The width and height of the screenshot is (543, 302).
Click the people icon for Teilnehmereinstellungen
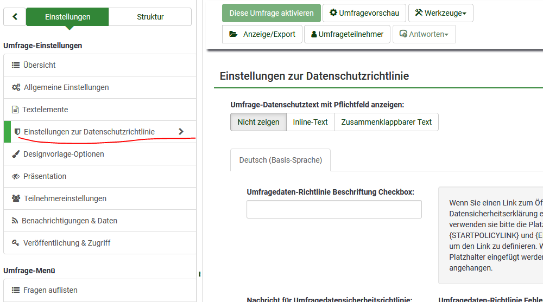pyautogui.click(x=16, y=198)
